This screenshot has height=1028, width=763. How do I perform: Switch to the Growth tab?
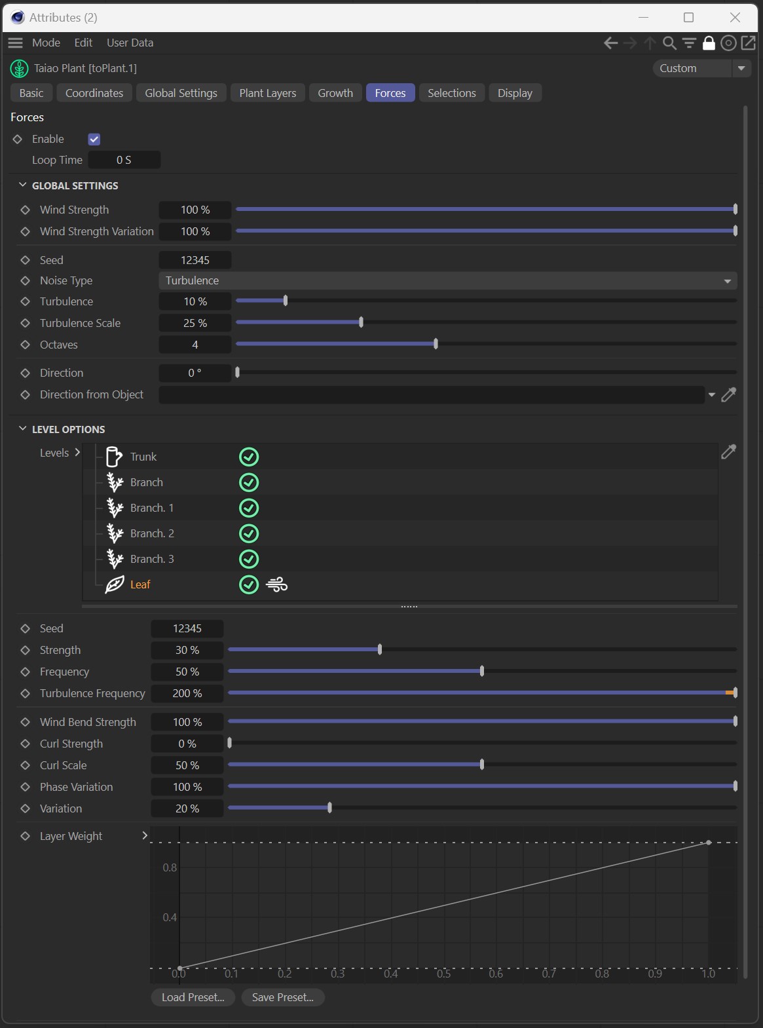(335, 93)
